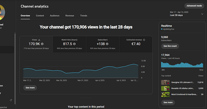The width and height of the screenshot is (207, 109).
Task: Click the See live count button
Action: 170,46
